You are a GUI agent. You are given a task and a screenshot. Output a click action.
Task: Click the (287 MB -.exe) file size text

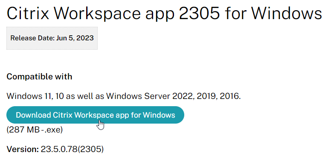pyautogui.click(x=35, y=130)
